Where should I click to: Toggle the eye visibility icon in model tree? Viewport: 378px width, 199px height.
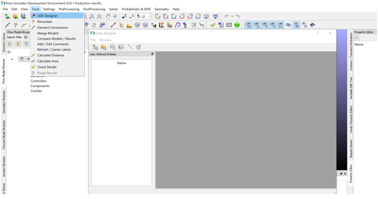(21, 59)
